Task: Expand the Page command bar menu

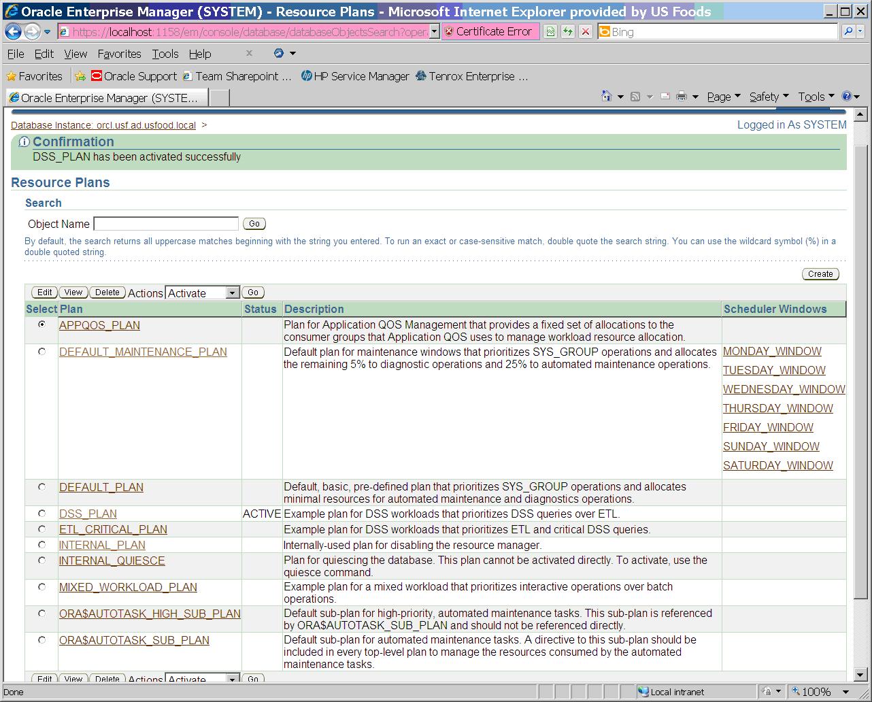Action: pyautogui.click(x=723, y=97)
